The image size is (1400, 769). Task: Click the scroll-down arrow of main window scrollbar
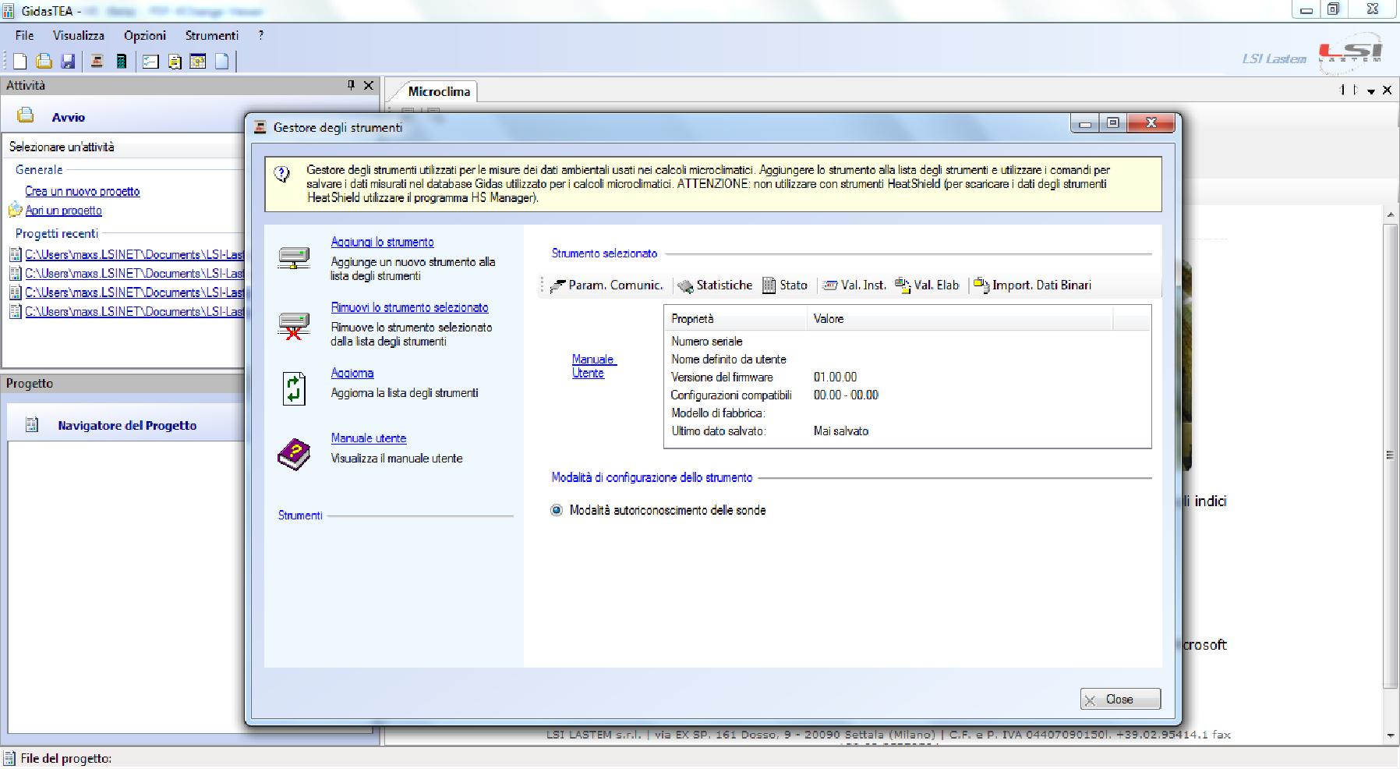point(1391,735)
